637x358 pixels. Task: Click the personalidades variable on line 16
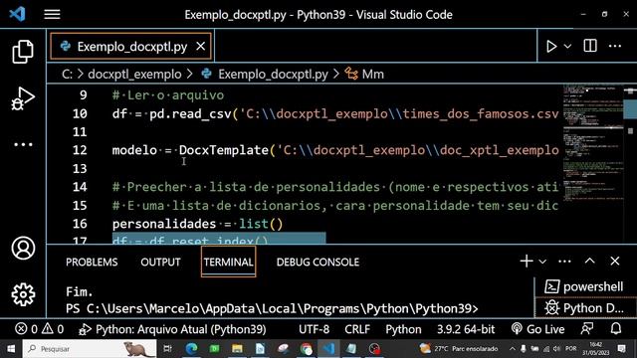pos(164,224)
